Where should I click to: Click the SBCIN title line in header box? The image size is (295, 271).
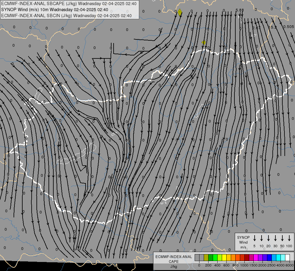66,16
